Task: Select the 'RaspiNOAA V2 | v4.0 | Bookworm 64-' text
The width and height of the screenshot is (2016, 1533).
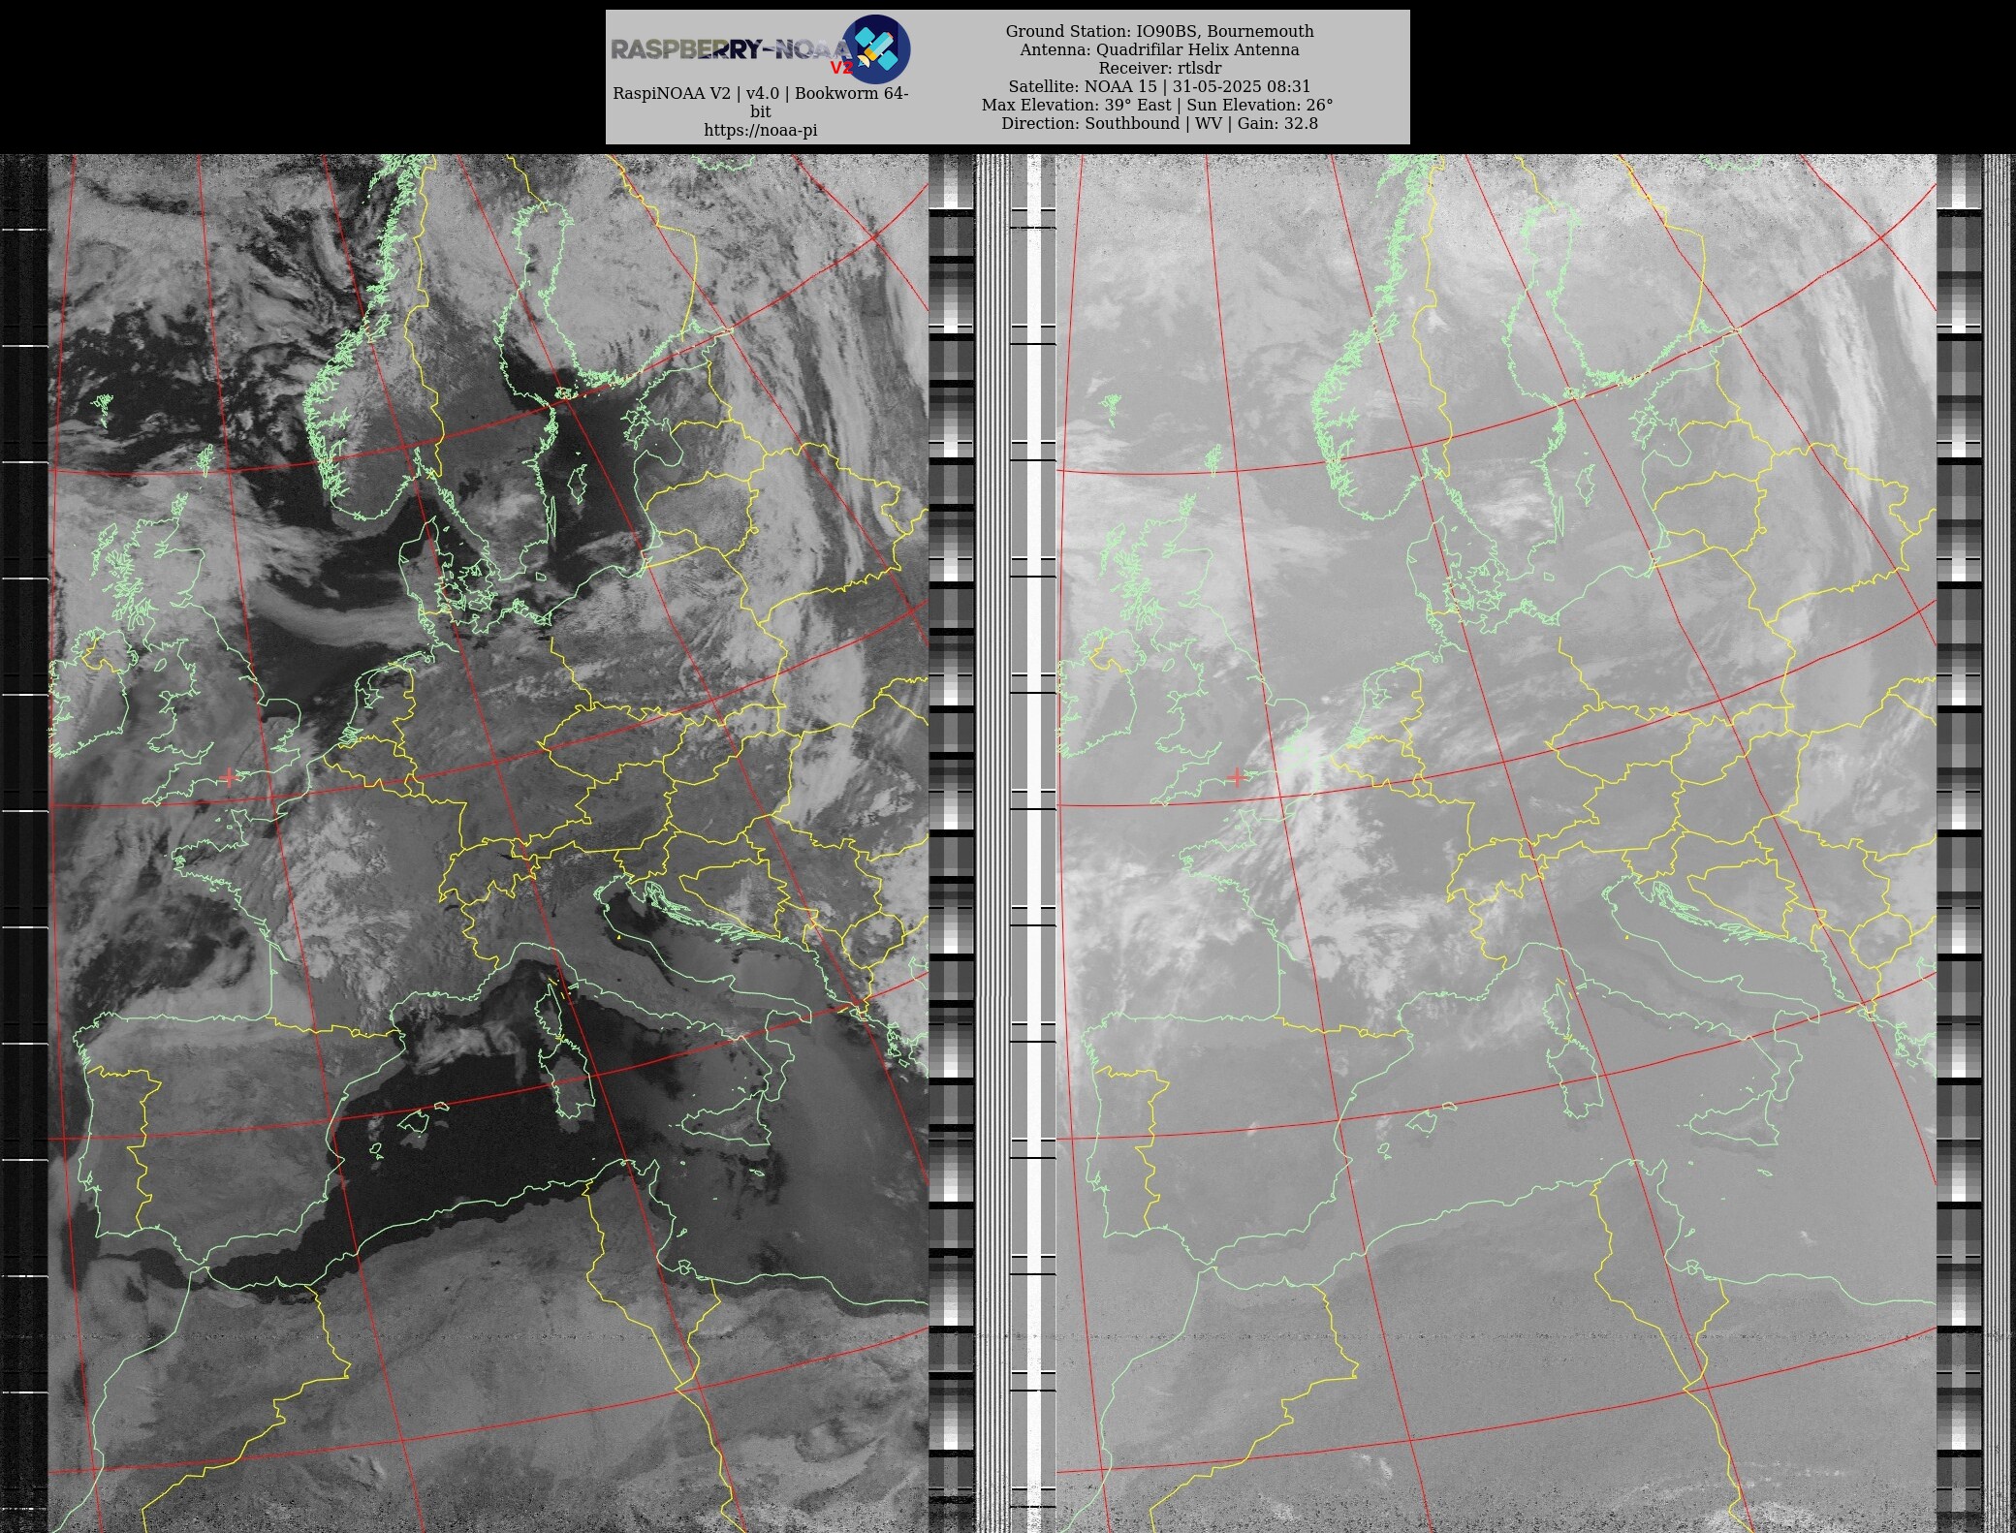Action: (761, 93)
